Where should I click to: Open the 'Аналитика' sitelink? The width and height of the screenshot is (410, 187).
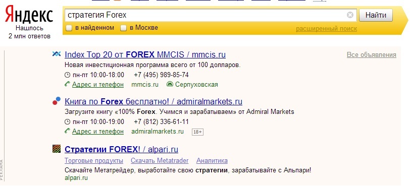pos(212,160)
